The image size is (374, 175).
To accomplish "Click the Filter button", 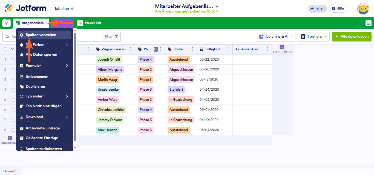I will click(111, 36).
